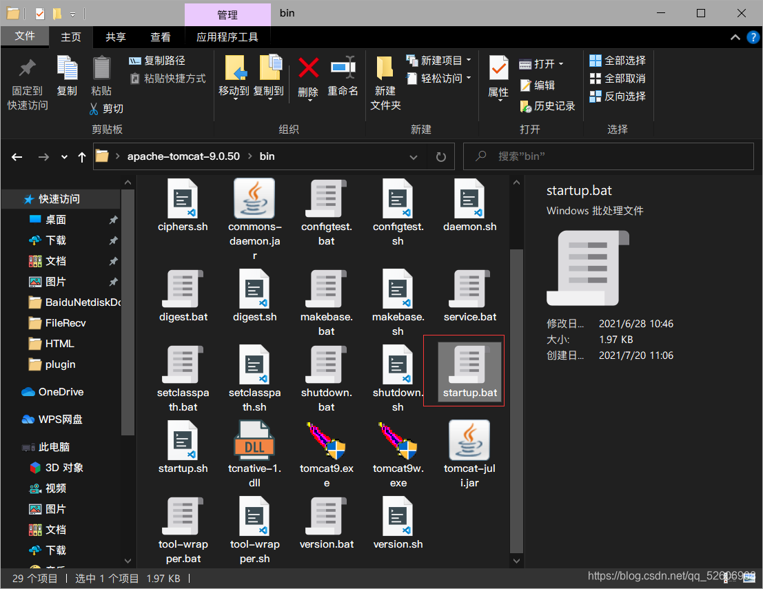Click the Properties checkmark icon

(x=498, y=68)
